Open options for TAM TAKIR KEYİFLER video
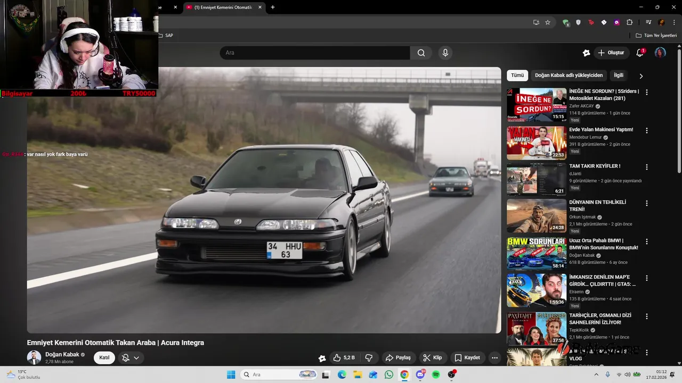This screenshot has height=383, width=682. point(647,167)
